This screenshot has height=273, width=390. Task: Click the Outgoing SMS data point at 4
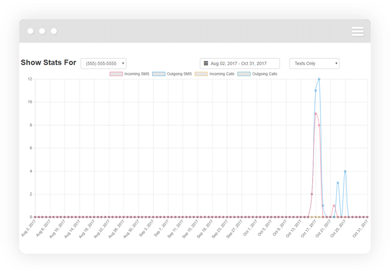click(345, 171)
